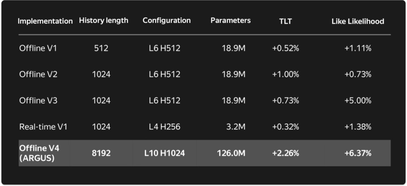407x186 pixels.
Task: Click the L10 H1024 configuration cell
Action: 165,153
